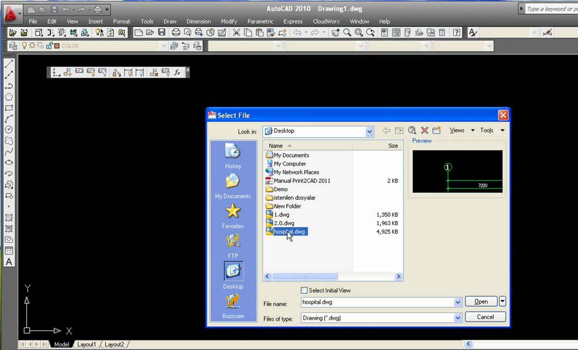578x350 pixels.
Task: Click the Back arrow in Select File dialog
Action: pyautogui.click(x=386, y=130)
